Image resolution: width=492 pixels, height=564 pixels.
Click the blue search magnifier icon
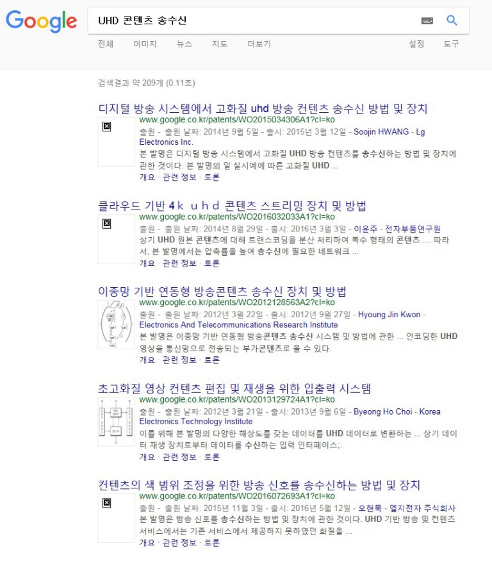point(452,20)
